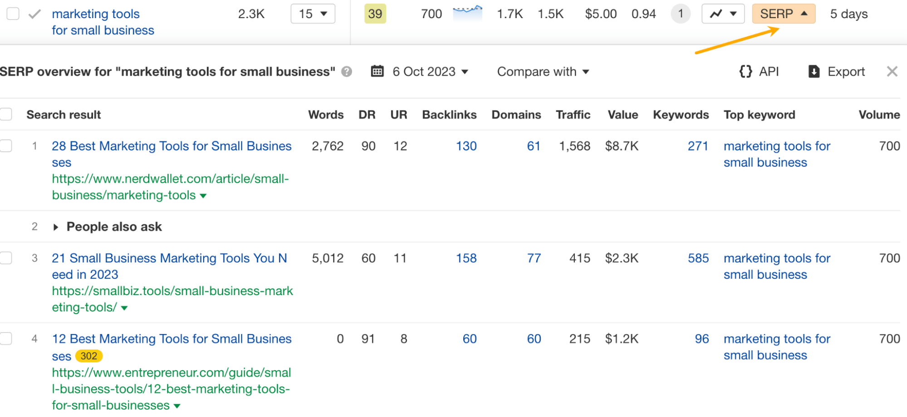Click the "271" keywords link
The width and height of the screenshot is (907, 417).
coord(698,146)
